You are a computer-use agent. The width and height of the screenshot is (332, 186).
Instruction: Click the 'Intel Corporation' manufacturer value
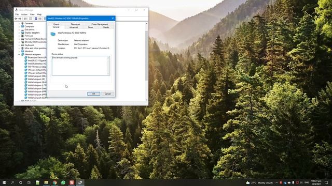81,44
